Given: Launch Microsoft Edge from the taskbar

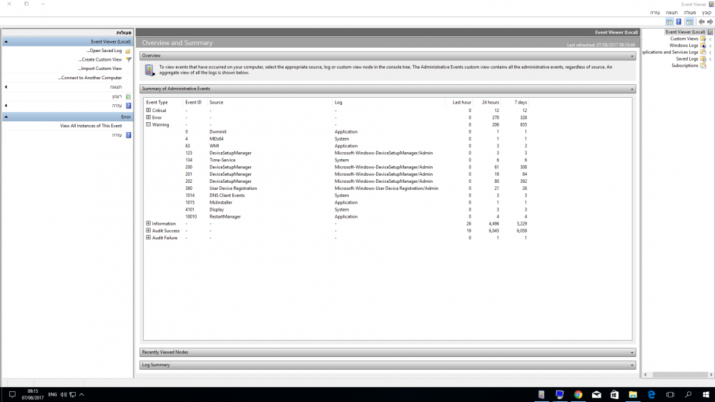Looking at the screenshot, I should tap(651, 395).
